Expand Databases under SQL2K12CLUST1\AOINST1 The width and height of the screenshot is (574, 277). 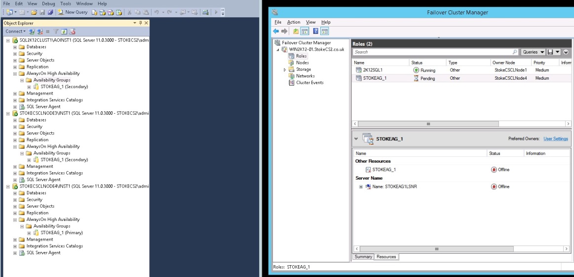click(x=15, y=47)
